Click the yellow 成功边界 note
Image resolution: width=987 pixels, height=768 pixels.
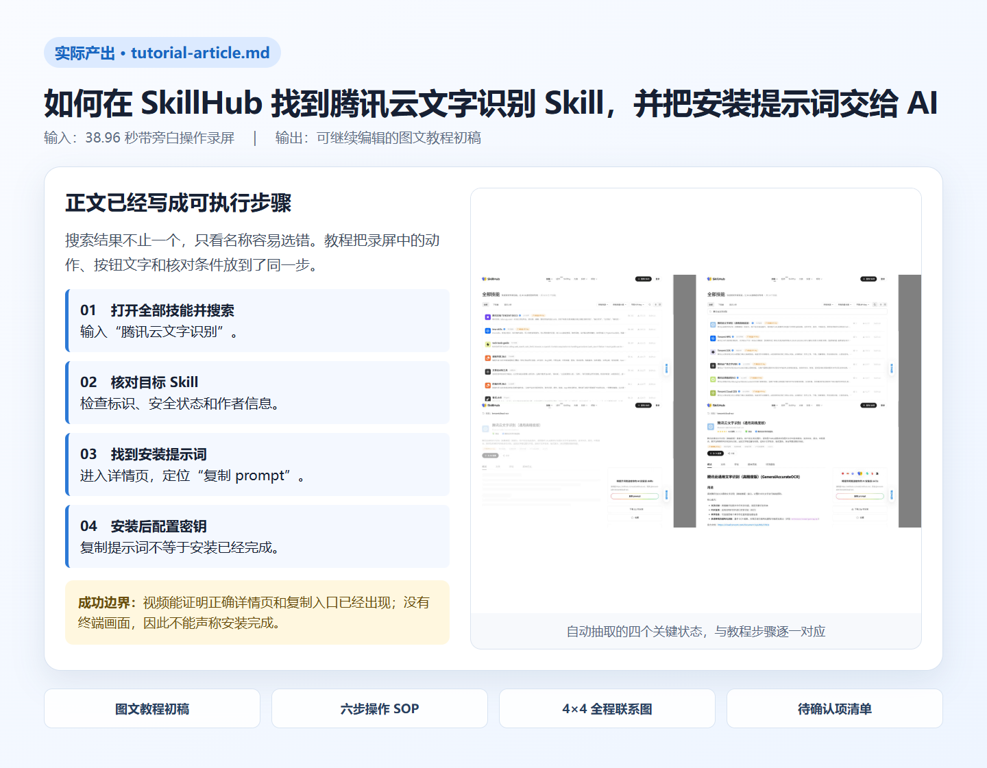tap(257, 612)
